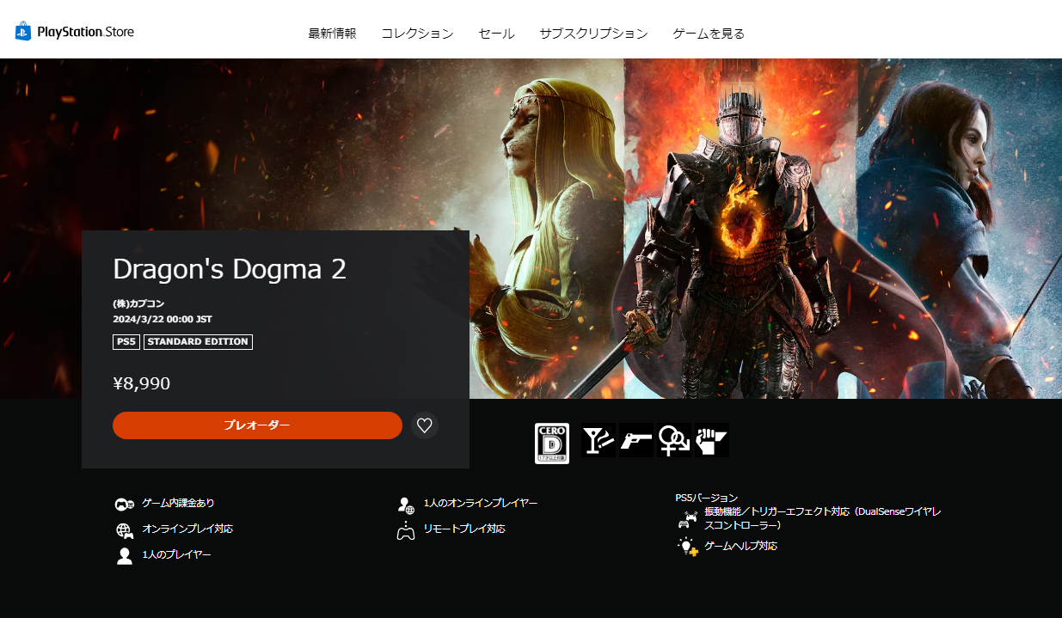Click the violence fist content descriptor icon

712,440
